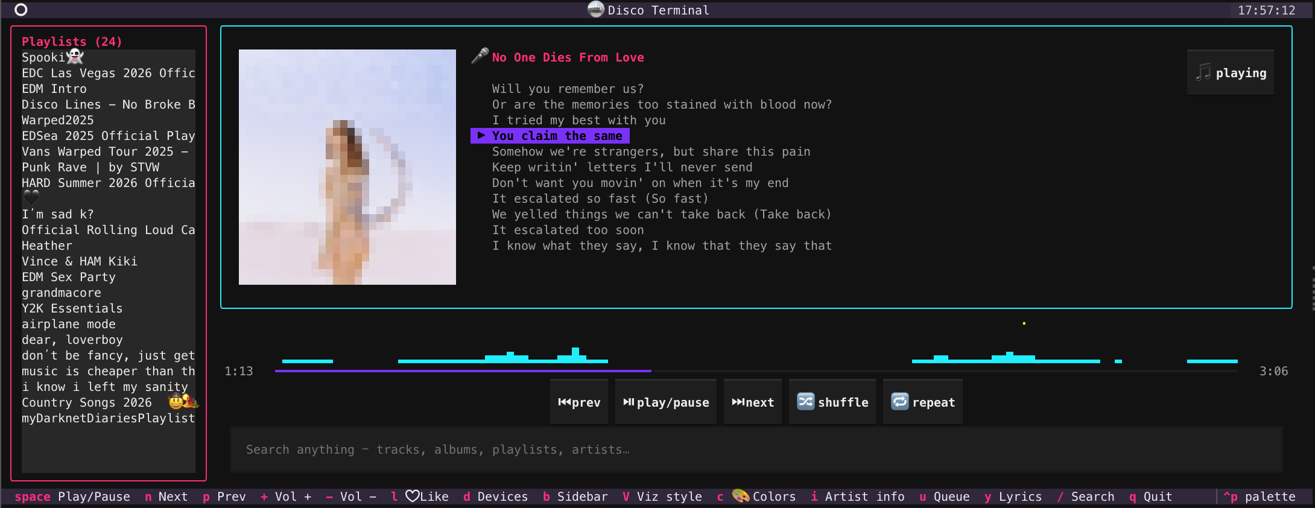Change Viz style from footer
The height and width of the screenshot is (508, 1315).
[662, 497]
